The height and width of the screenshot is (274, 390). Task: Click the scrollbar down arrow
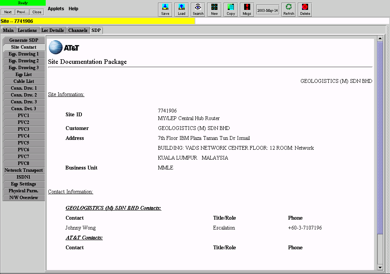380,268
